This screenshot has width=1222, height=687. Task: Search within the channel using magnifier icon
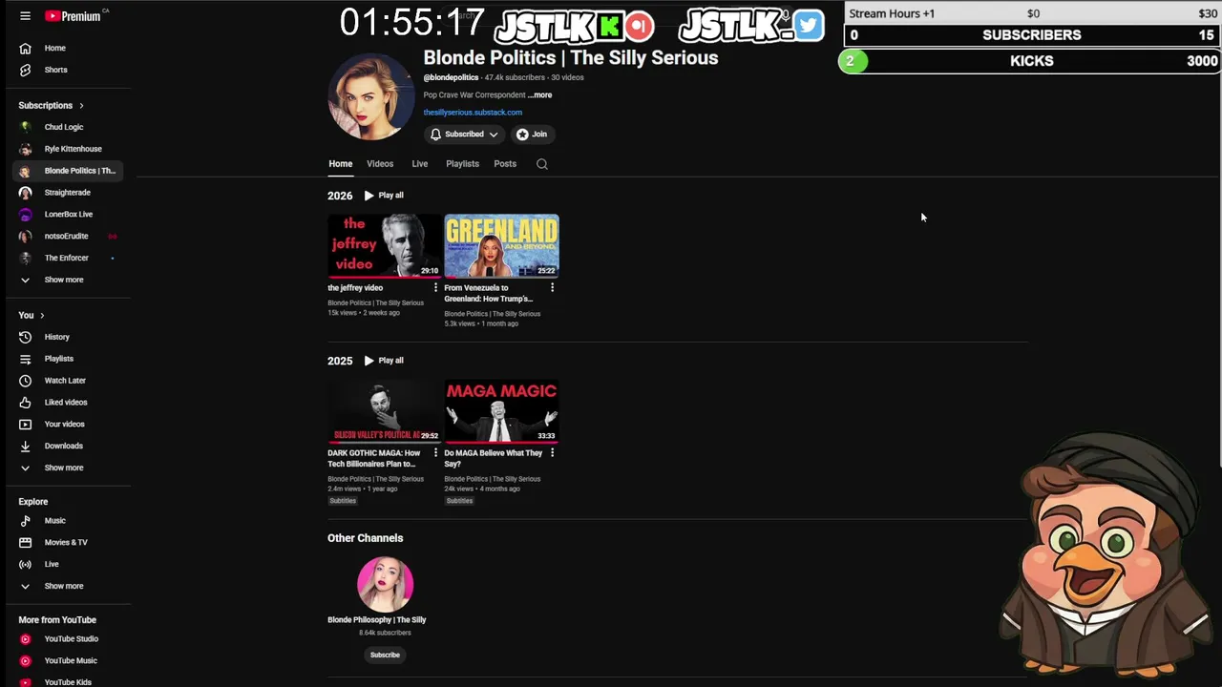tap(541, 164)
